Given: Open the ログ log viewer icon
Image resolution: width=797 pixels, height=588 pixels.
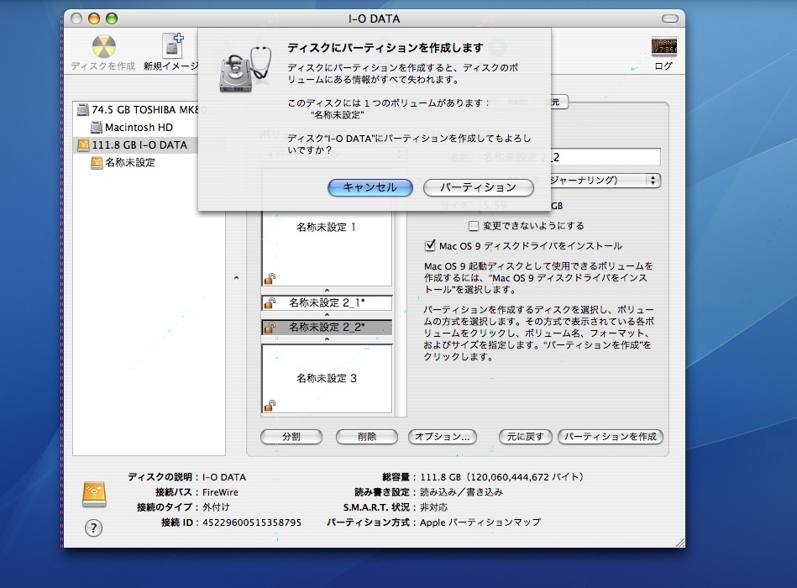Looking at the screenshot, I should (663, 46).
